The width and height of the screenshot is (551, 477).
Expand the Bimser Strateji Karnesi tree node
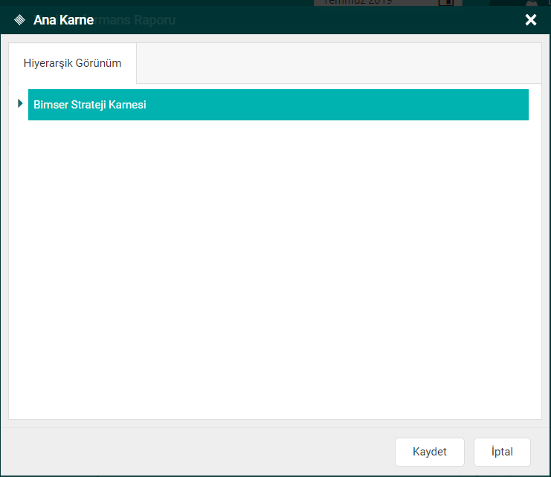coord(20,103)
